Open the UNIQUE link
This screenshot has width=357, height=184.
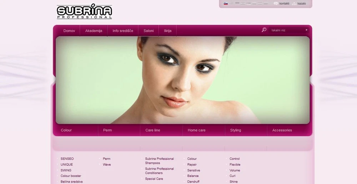tap(67, 164)
